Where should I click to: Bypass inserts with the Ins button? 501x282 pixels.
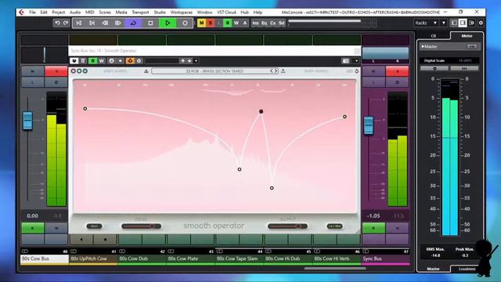[256, 23]
